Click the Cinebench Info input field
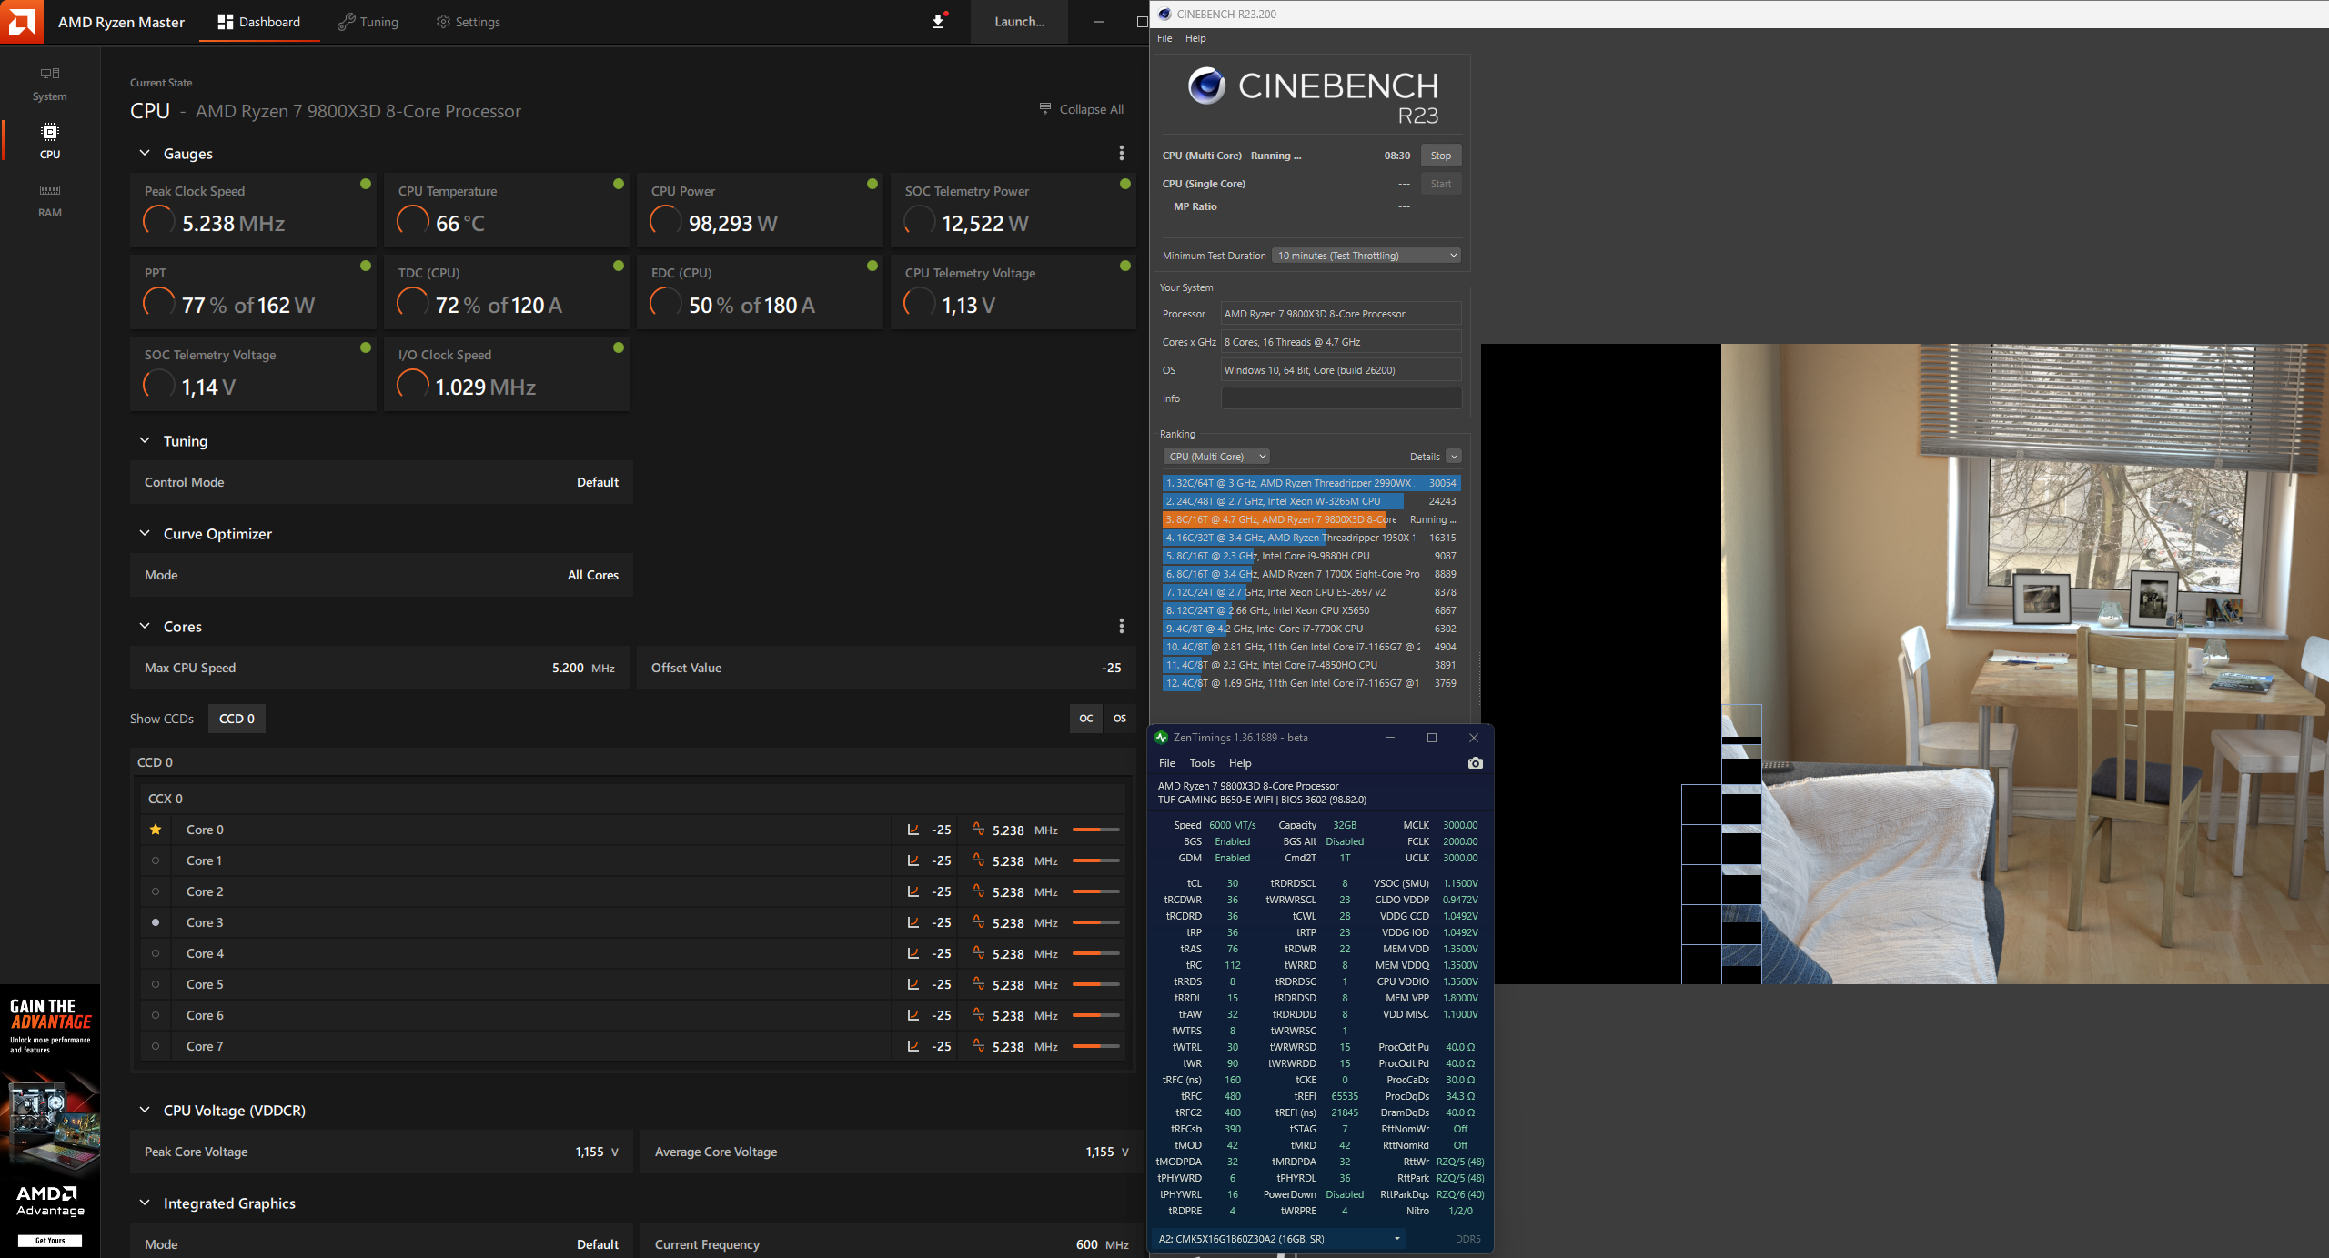Viewport: 2329px width, 1258px height. 1340,398
